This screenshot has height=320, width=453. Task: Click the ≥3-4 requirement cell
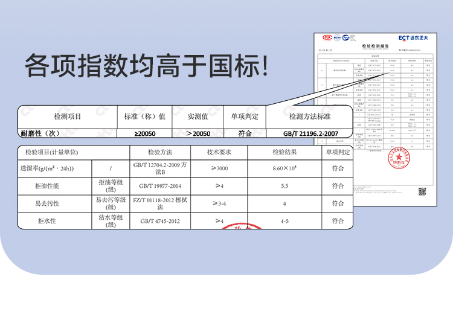pyautogui.click(x=219, y=203)
